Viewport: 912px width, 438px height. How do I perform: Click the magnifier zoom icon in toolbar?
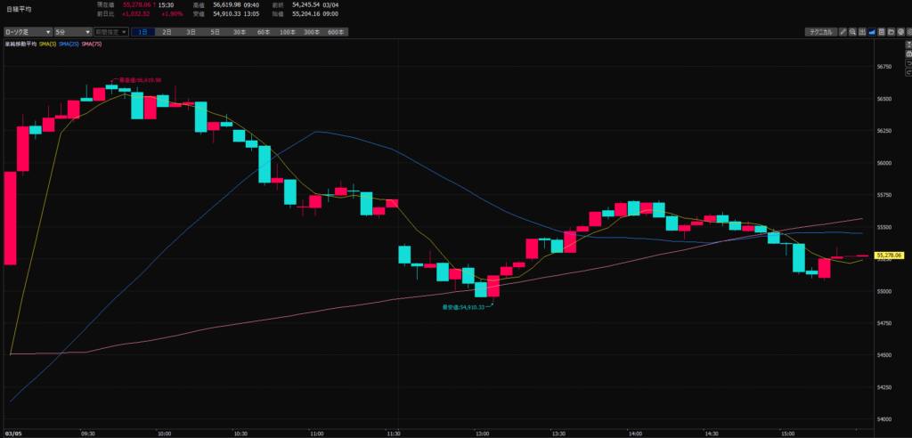pyautogui.click(x=853, y=32)
